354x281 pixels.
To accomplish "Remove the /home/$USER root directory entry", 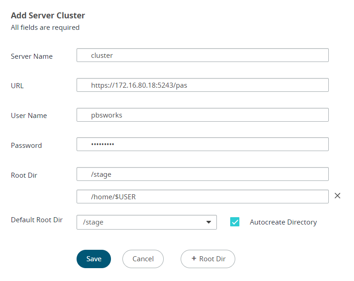I will point(337,196).
